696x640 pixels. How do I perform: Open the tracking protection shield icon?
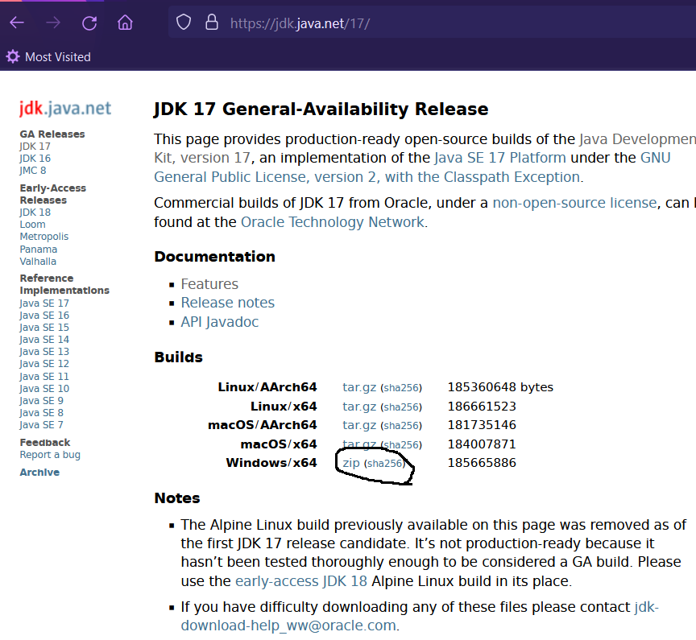184,23
